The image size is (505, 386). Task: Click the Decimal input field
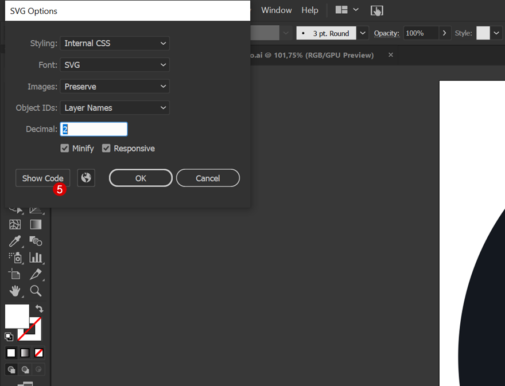[94, 129]
